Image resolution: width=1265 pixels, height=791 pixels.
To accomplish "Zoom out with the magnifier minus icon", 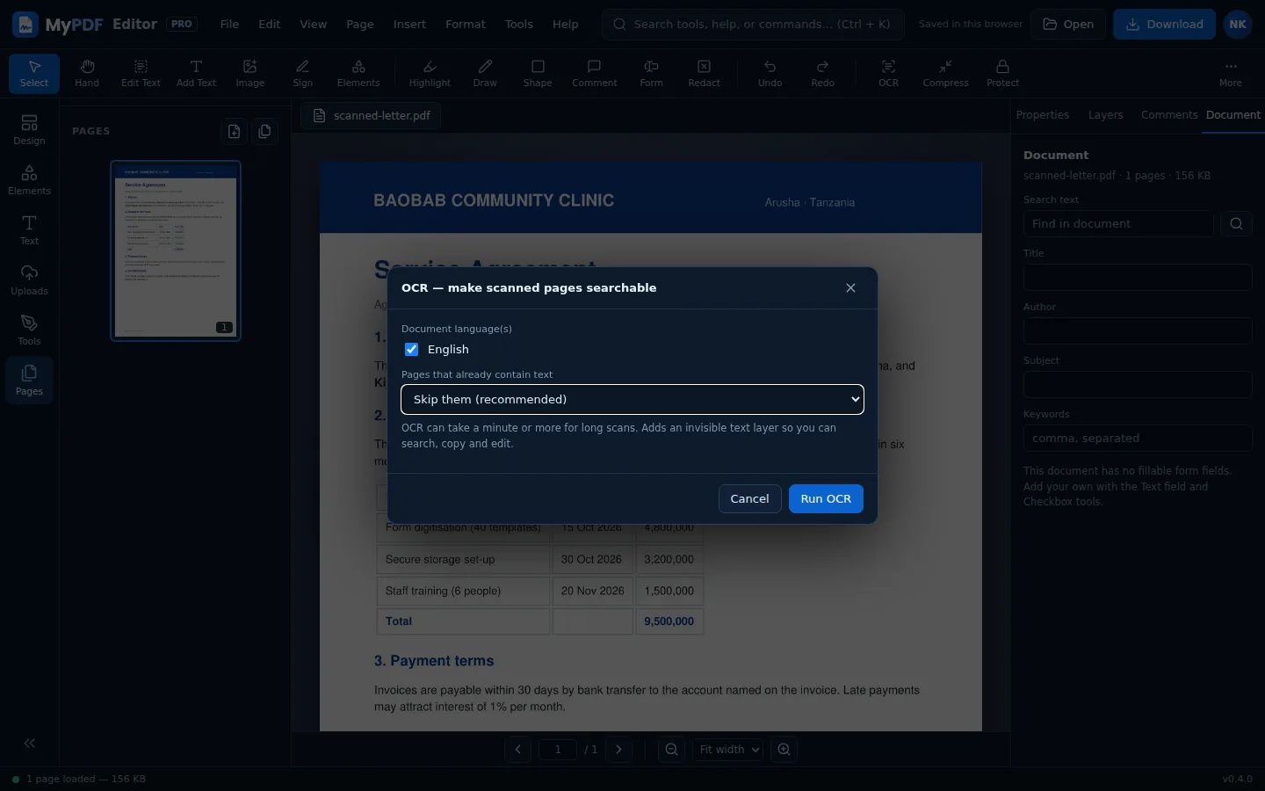I will coord(672,750).
